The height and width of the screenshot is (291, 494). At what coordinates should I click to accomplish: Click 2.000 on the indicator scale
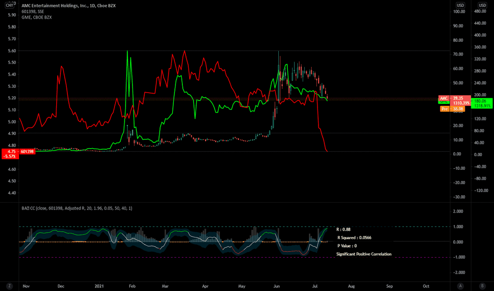coord(458,211)
